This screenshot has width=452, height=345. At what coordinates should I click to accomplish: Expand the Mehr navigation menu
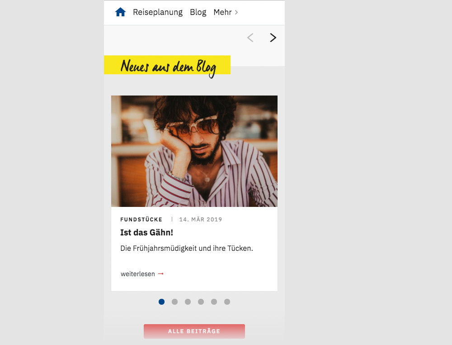[x=222, y=12]
